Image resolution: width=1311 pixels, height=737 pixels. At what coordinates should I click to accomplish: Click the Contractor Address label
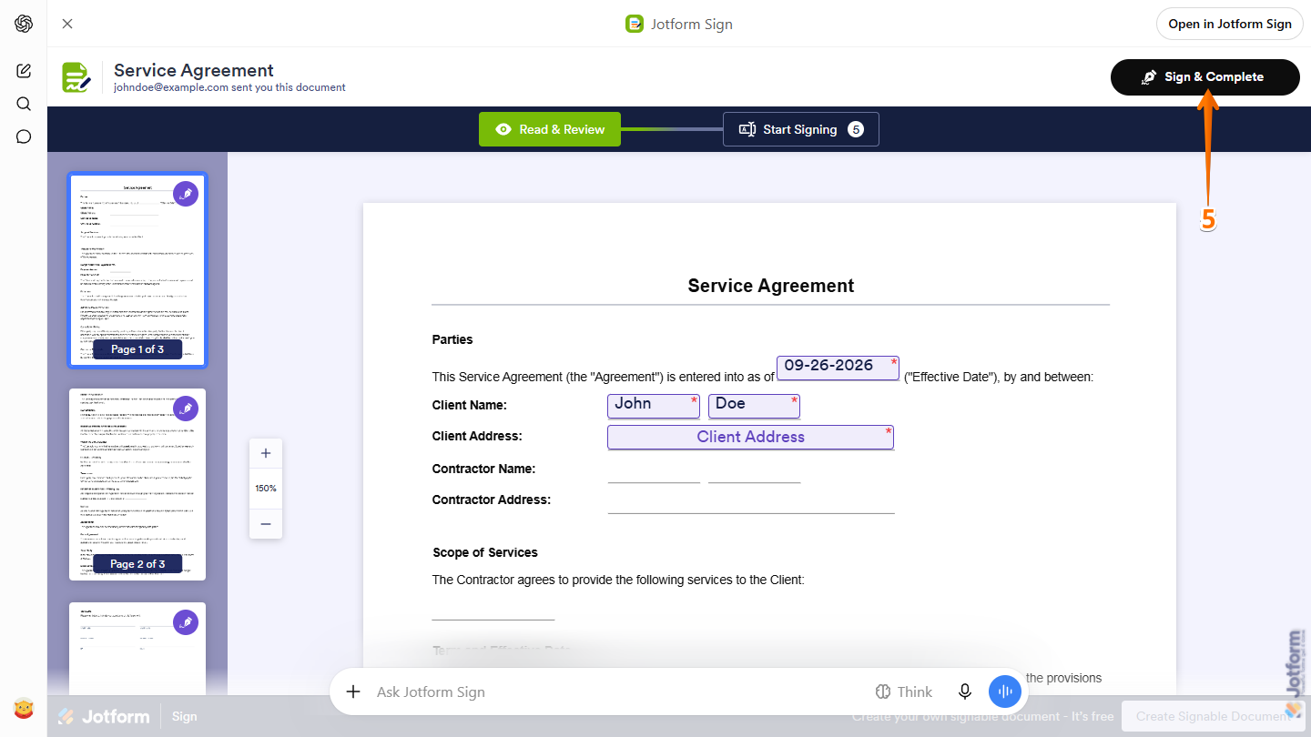(x=492, y=500)
